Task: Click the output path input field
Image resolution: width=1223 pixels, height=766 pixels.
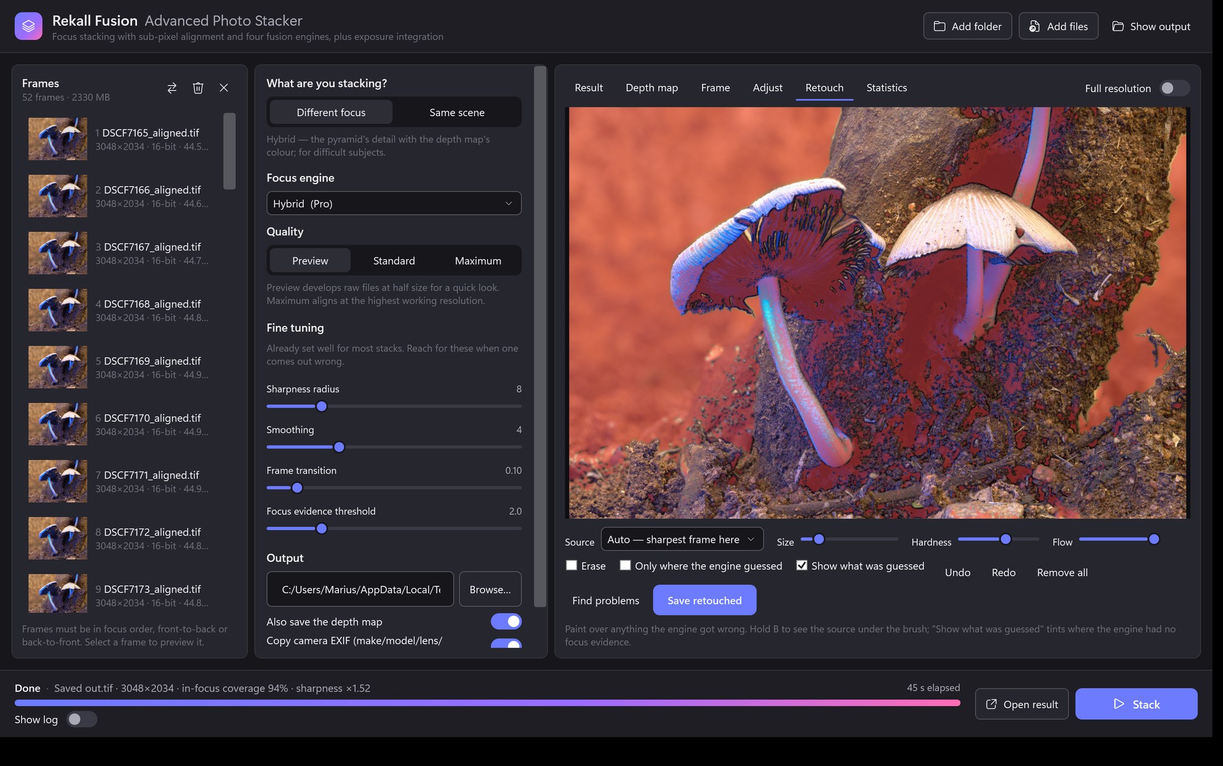Action: (360, 589)
